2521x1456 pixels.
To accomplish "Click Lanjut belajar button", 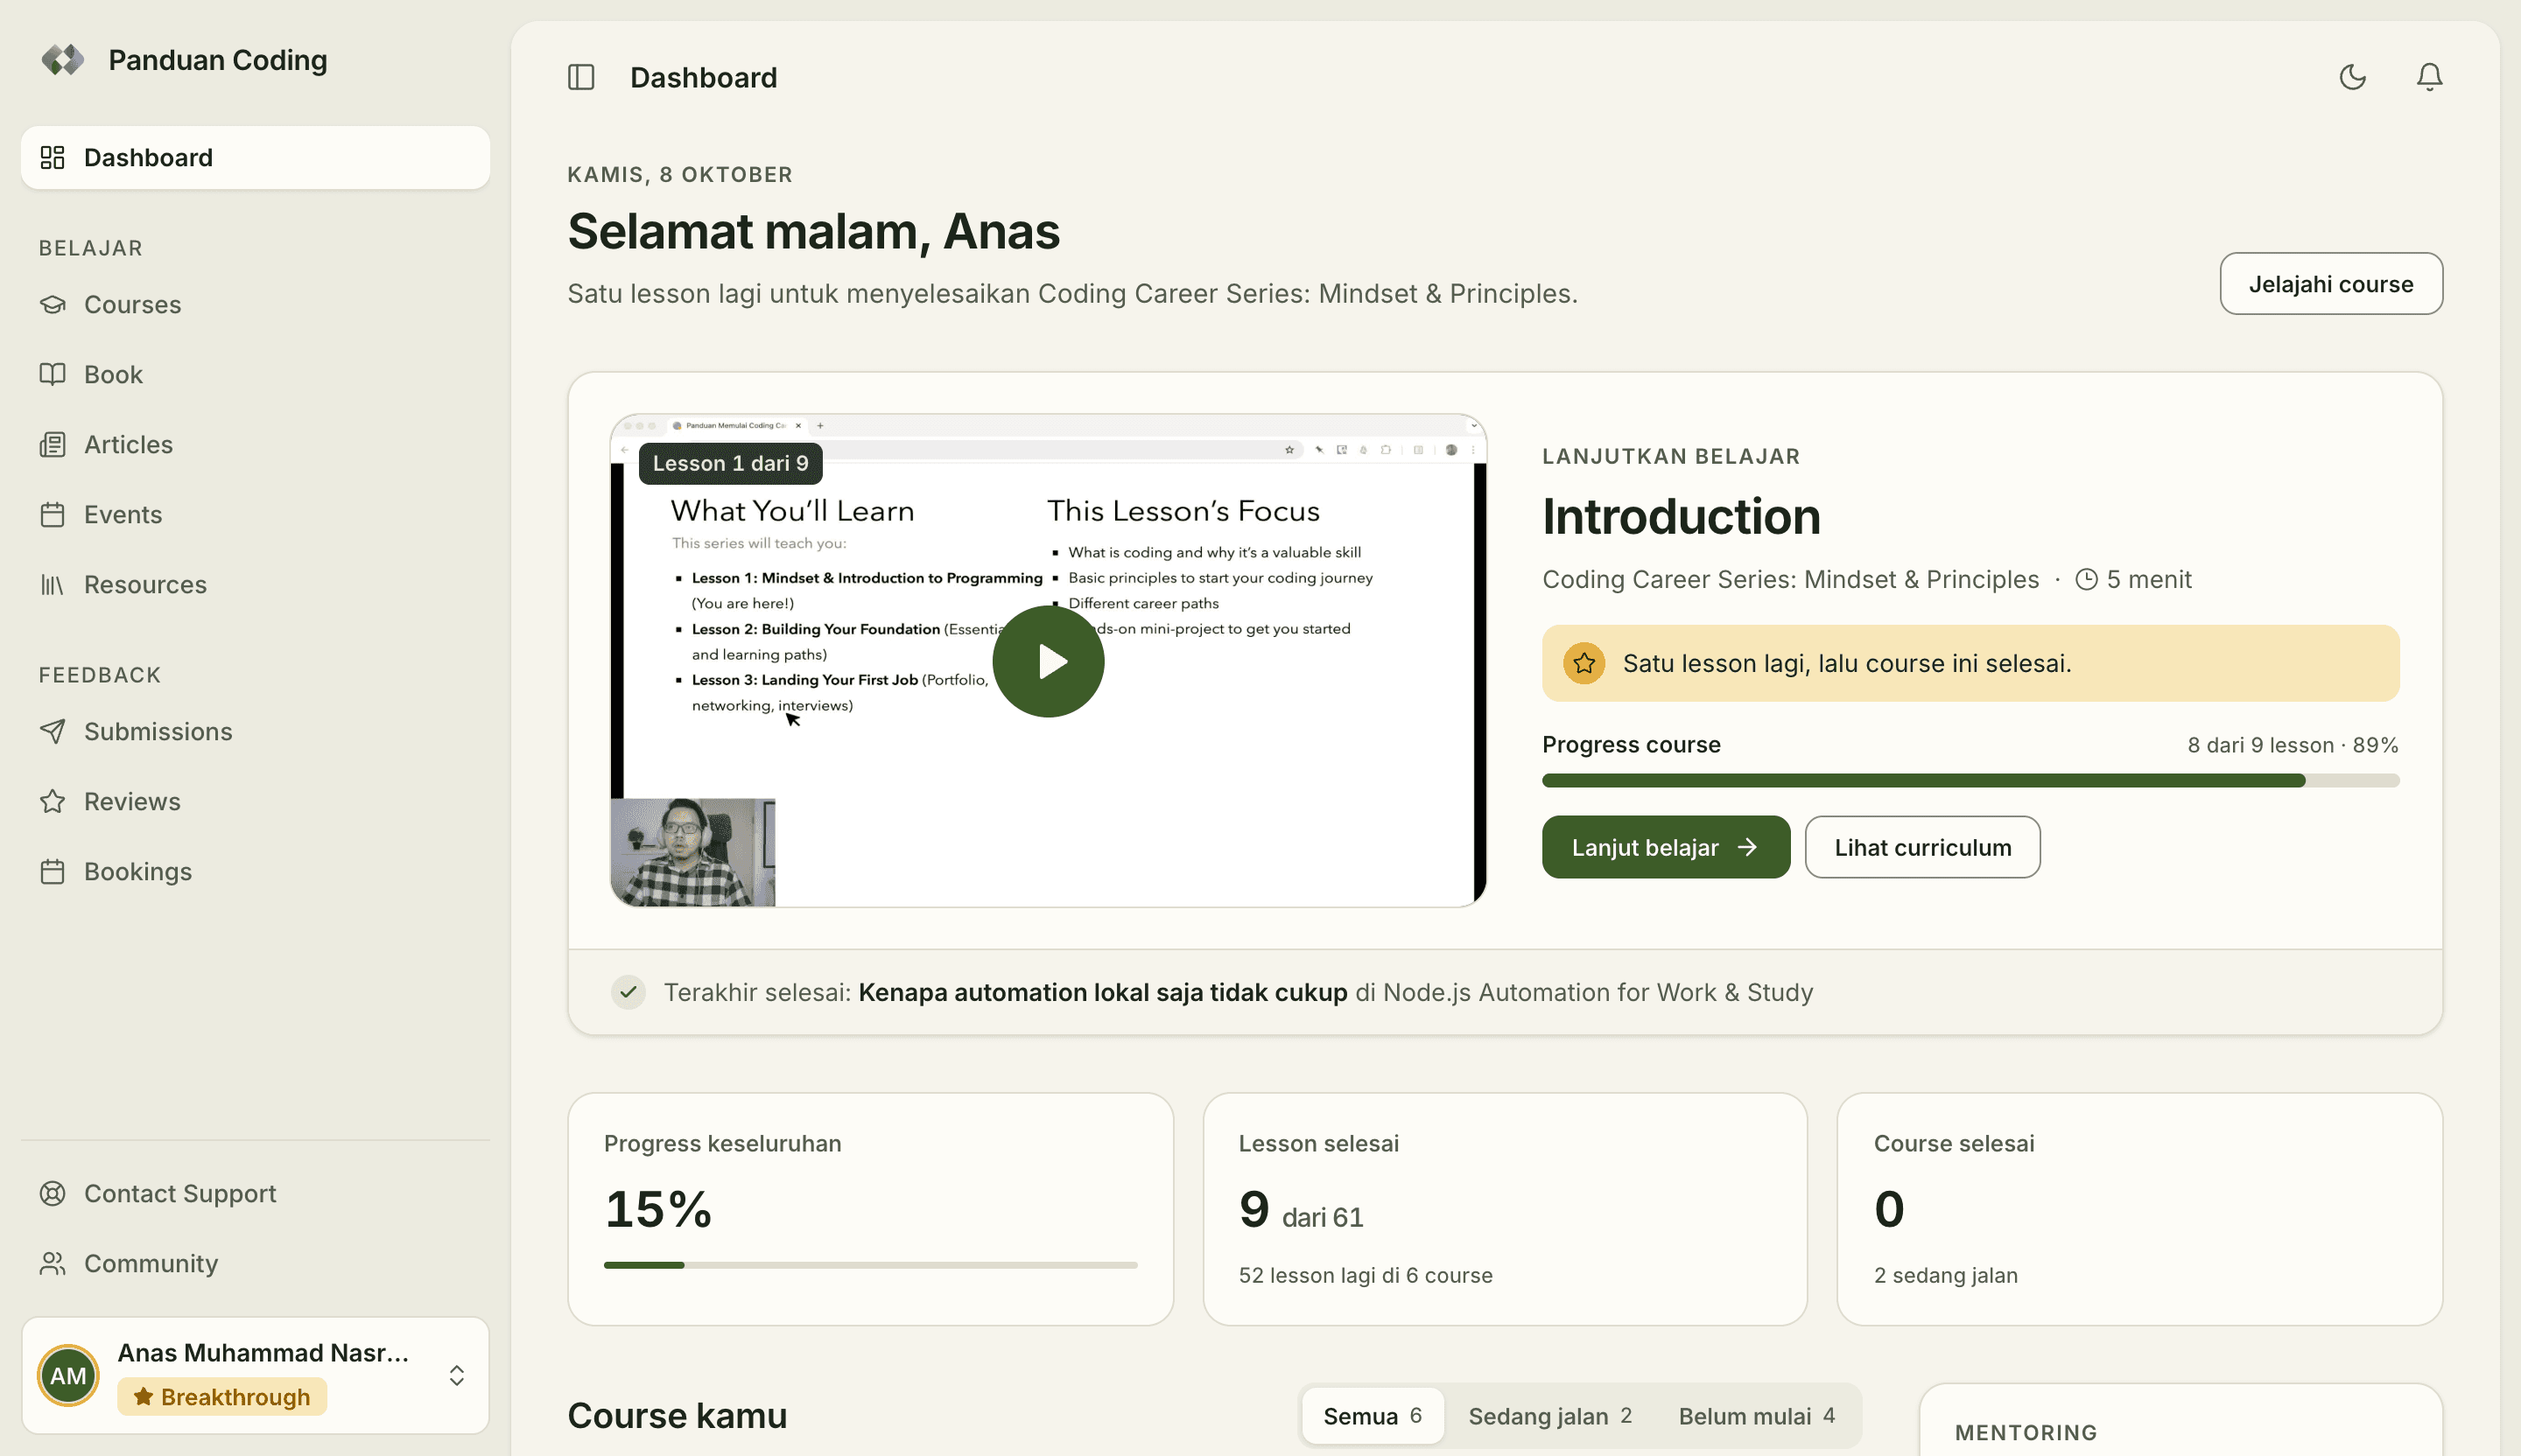I will click(1666, 847).
